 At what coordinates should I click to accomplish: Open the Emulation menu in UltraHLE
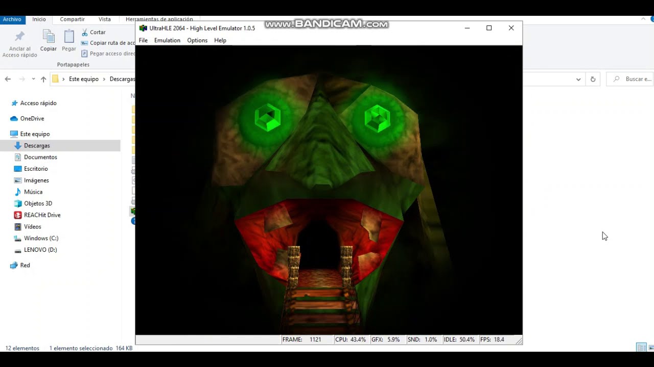pos(167,40)
